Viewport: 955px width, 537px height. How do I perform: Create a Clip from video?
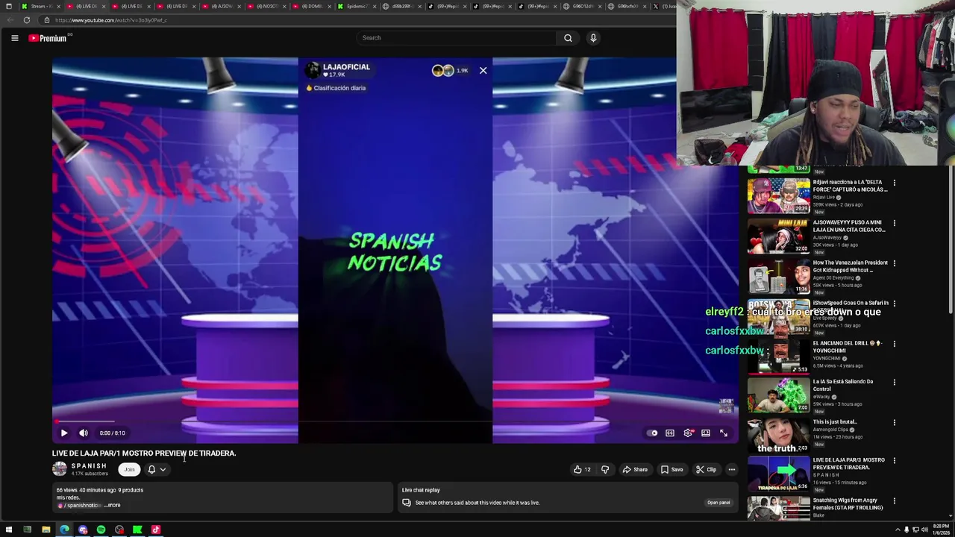pos(706,470)
